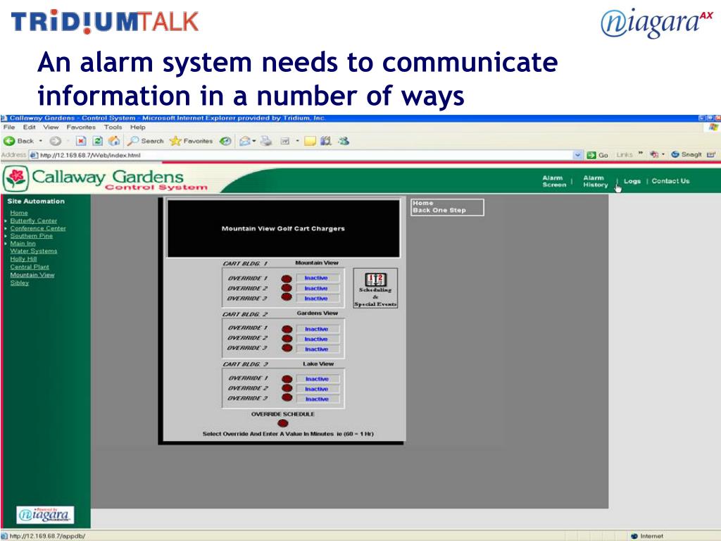Open the address bar dropdown arrow
This screenshot has height=541, width=721.
pos(577,155)
